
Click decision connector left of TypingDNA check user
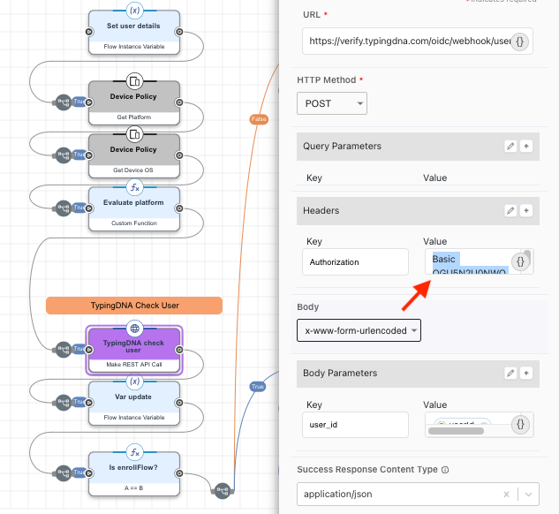click(x=64, y=350)
